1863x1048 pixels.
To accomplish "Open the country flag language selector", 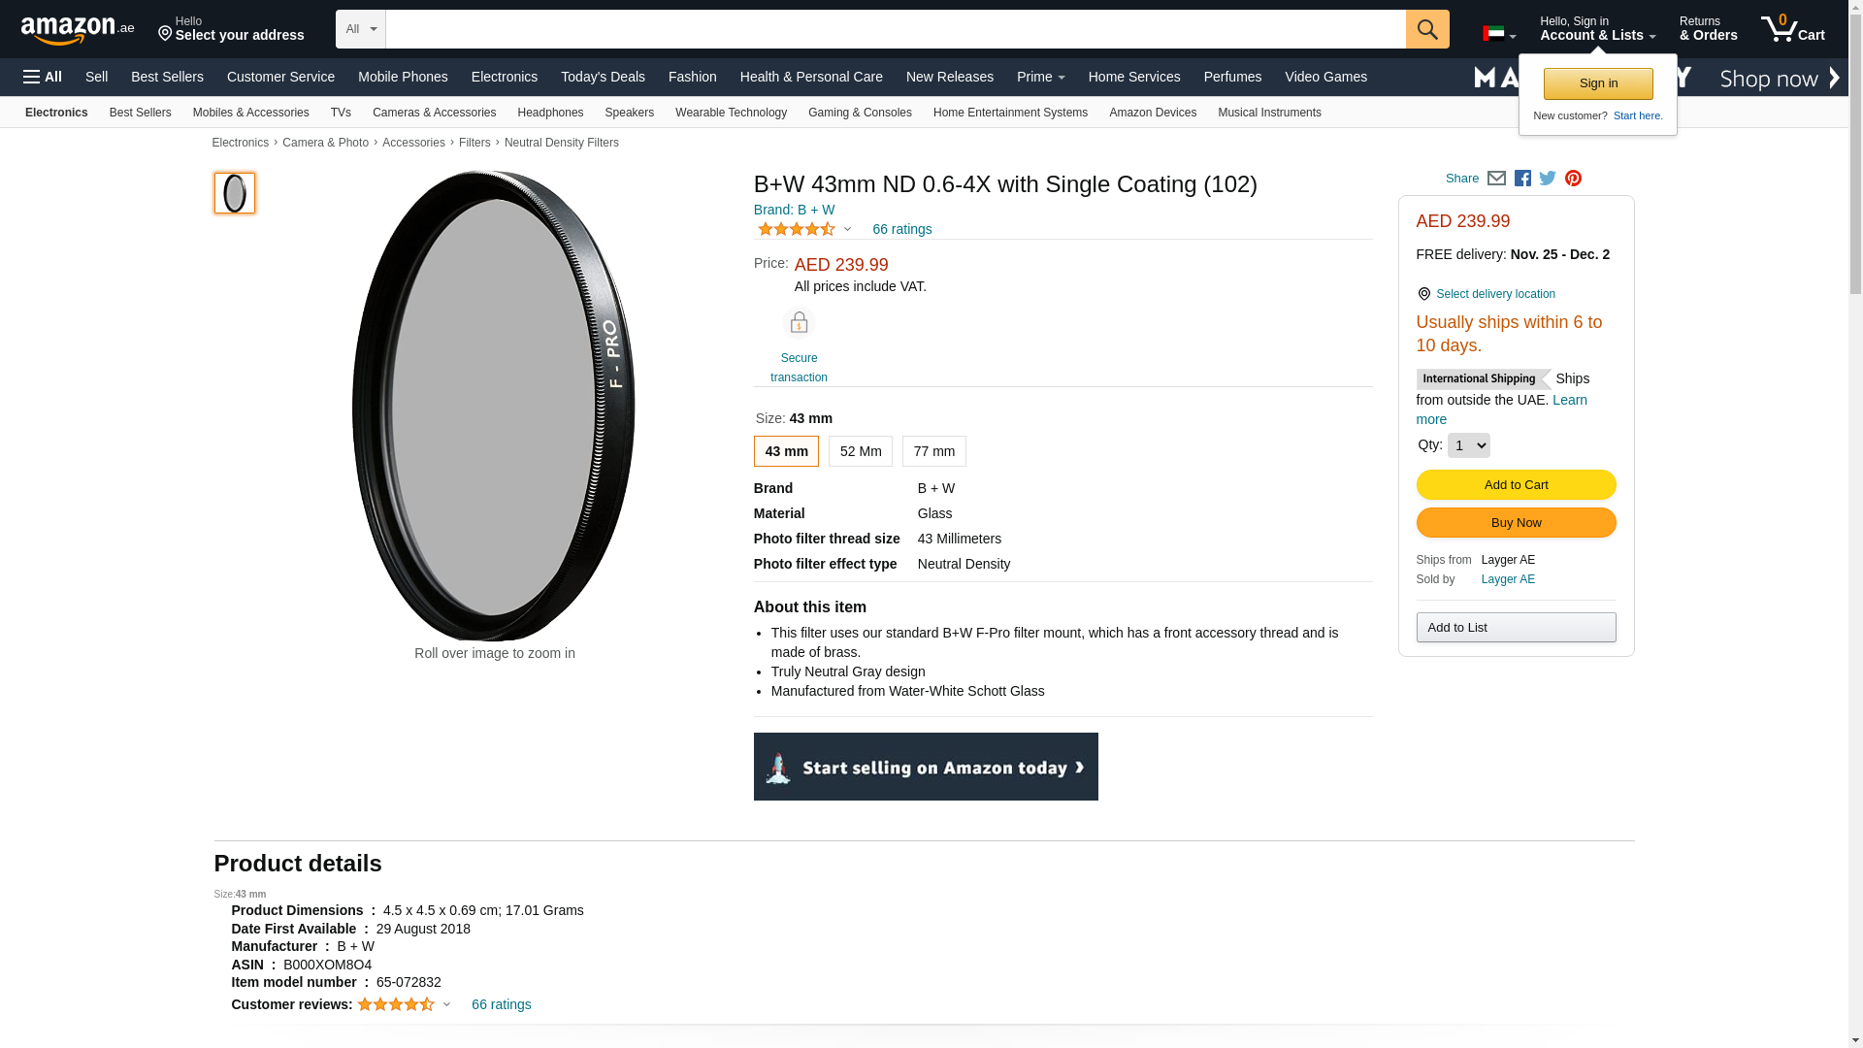I will click(x=1498, y=34).
